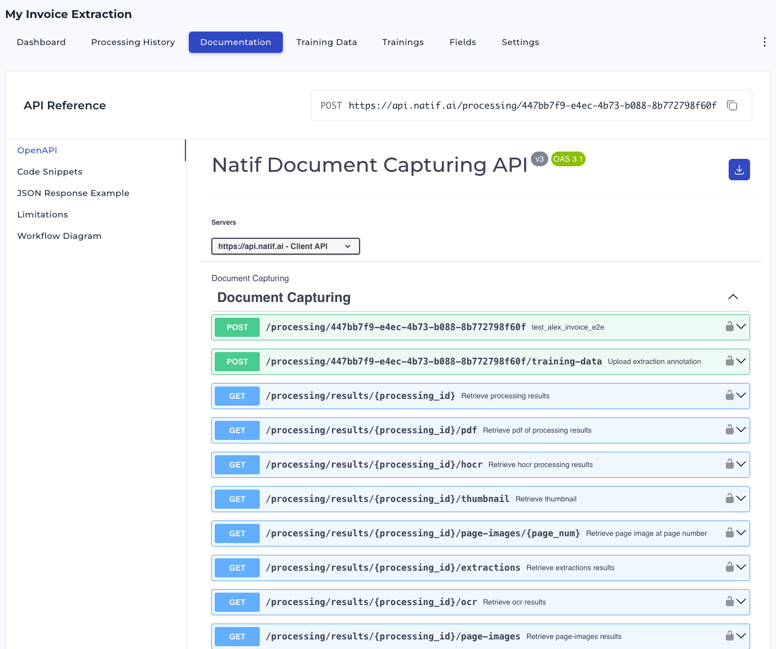Expand Retrieve pdf of processing results chevron
776x649 pixels.
741,429
